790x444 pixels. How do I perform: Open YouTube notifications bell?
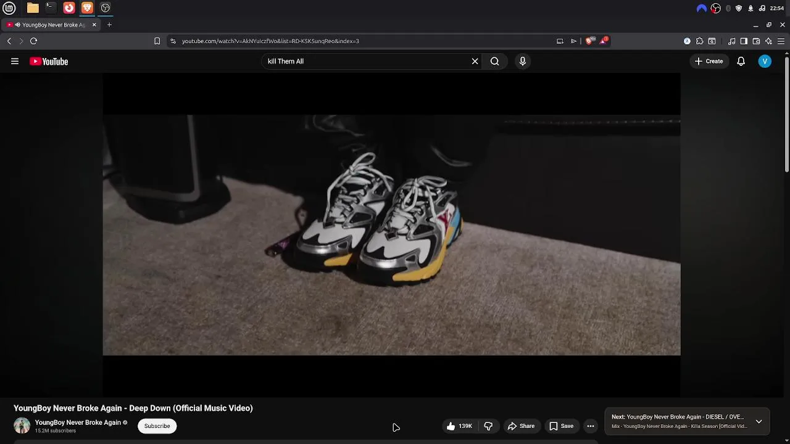tap(741, 61)
